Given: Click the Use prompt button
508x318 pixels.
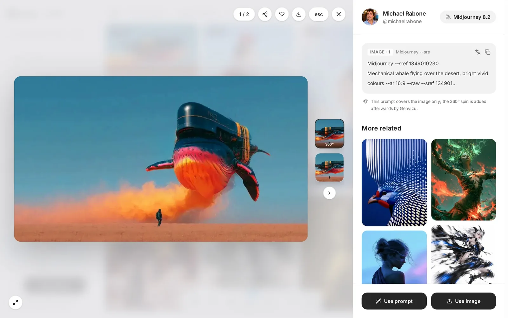Looking at the screenshot, I should tap(394, 301).
